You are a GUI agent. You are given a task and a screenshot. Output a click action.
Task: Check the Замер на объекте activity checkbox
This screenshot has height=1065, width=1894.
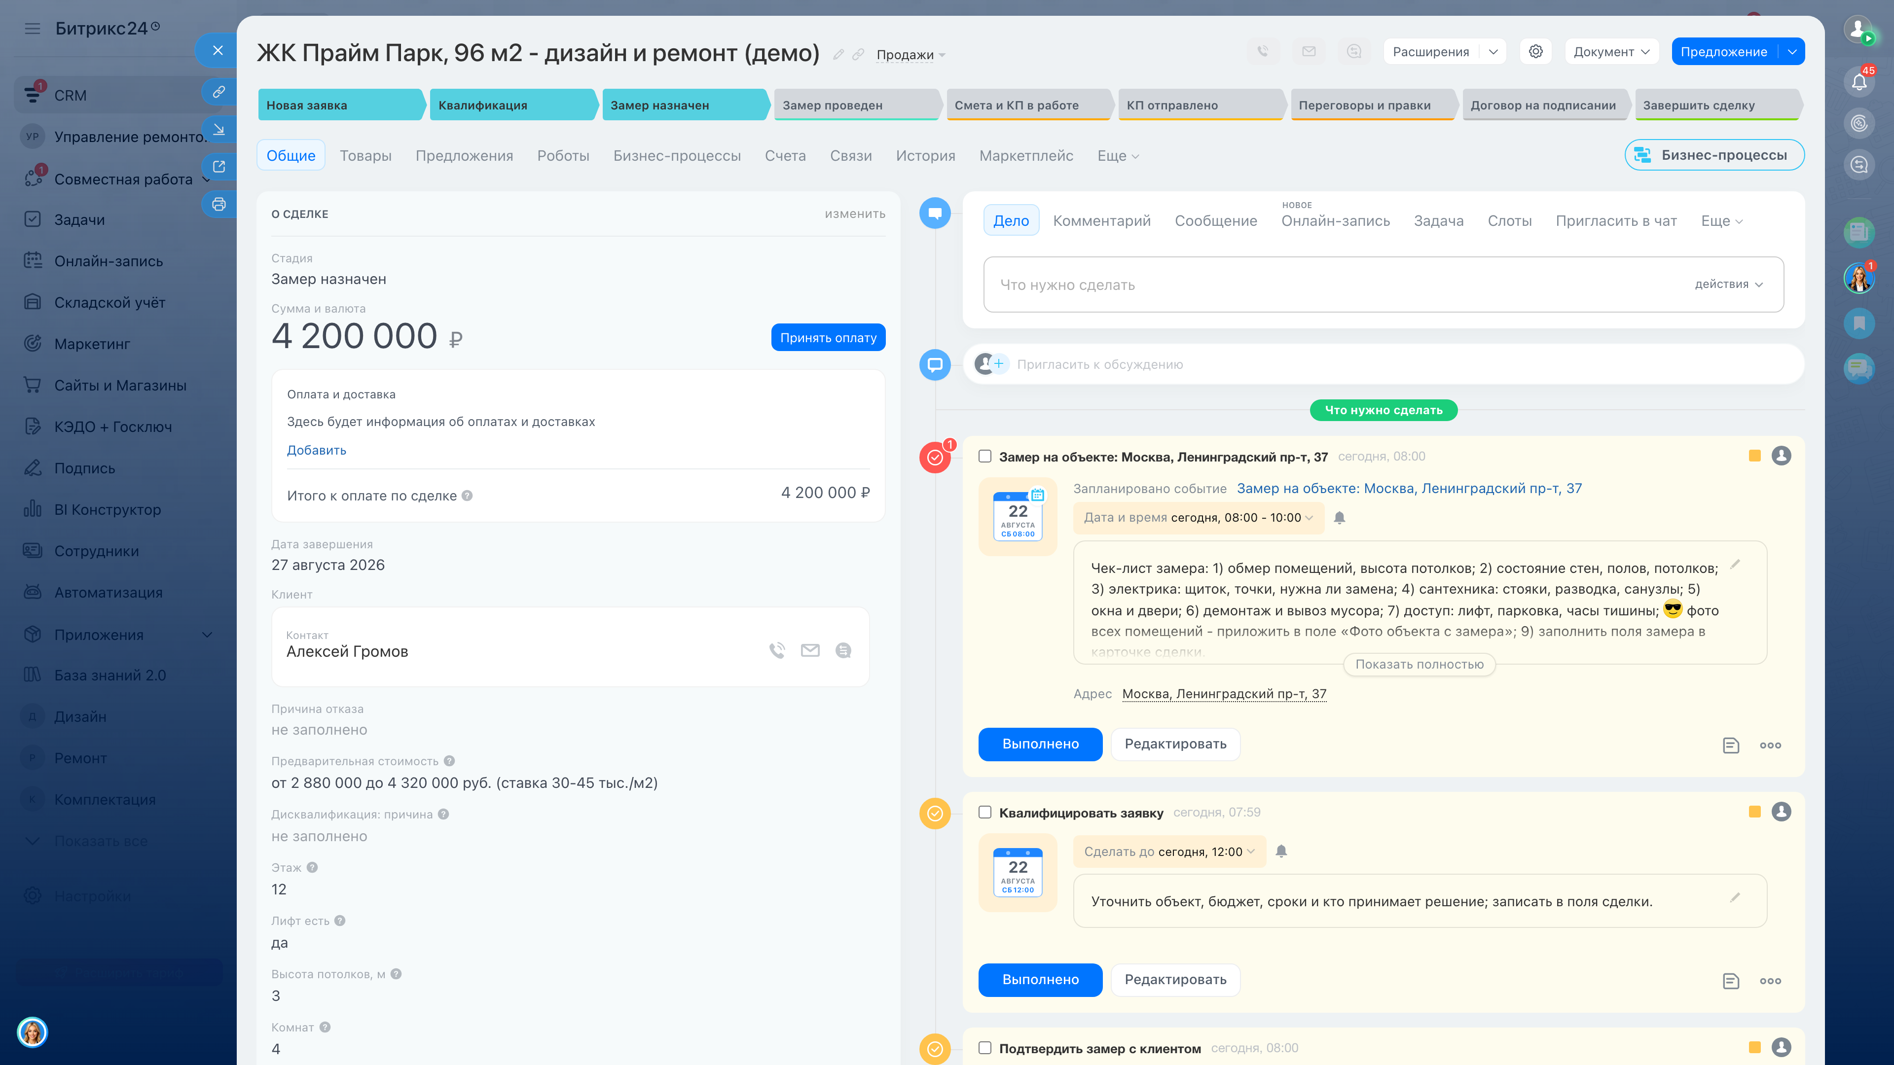pyautogui.click(x=985, y=457)
